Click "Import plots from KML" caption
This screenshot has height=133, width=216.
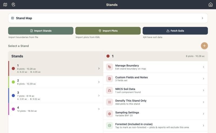(88, 37)
